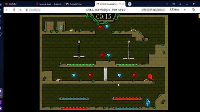200x112 pixels.
Task: Click the yellow pressure button at corridor's left end
Action: click(x=59, y=80)
